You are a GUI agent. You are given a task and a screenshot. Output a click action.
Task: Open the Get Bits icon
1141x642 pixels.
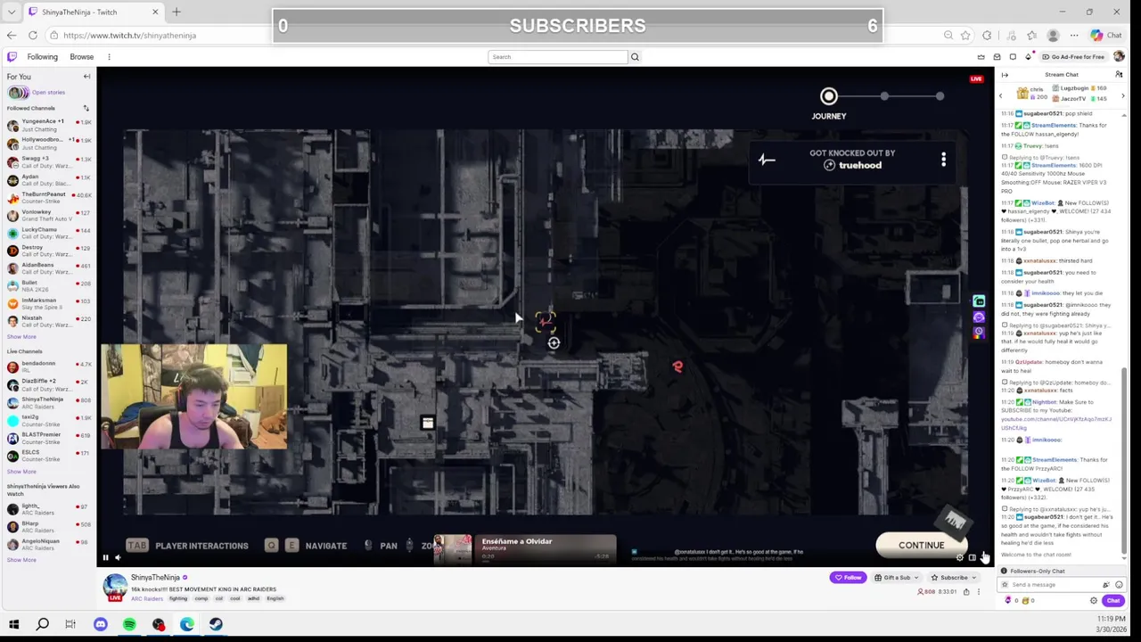click(x=1029, y=56)
